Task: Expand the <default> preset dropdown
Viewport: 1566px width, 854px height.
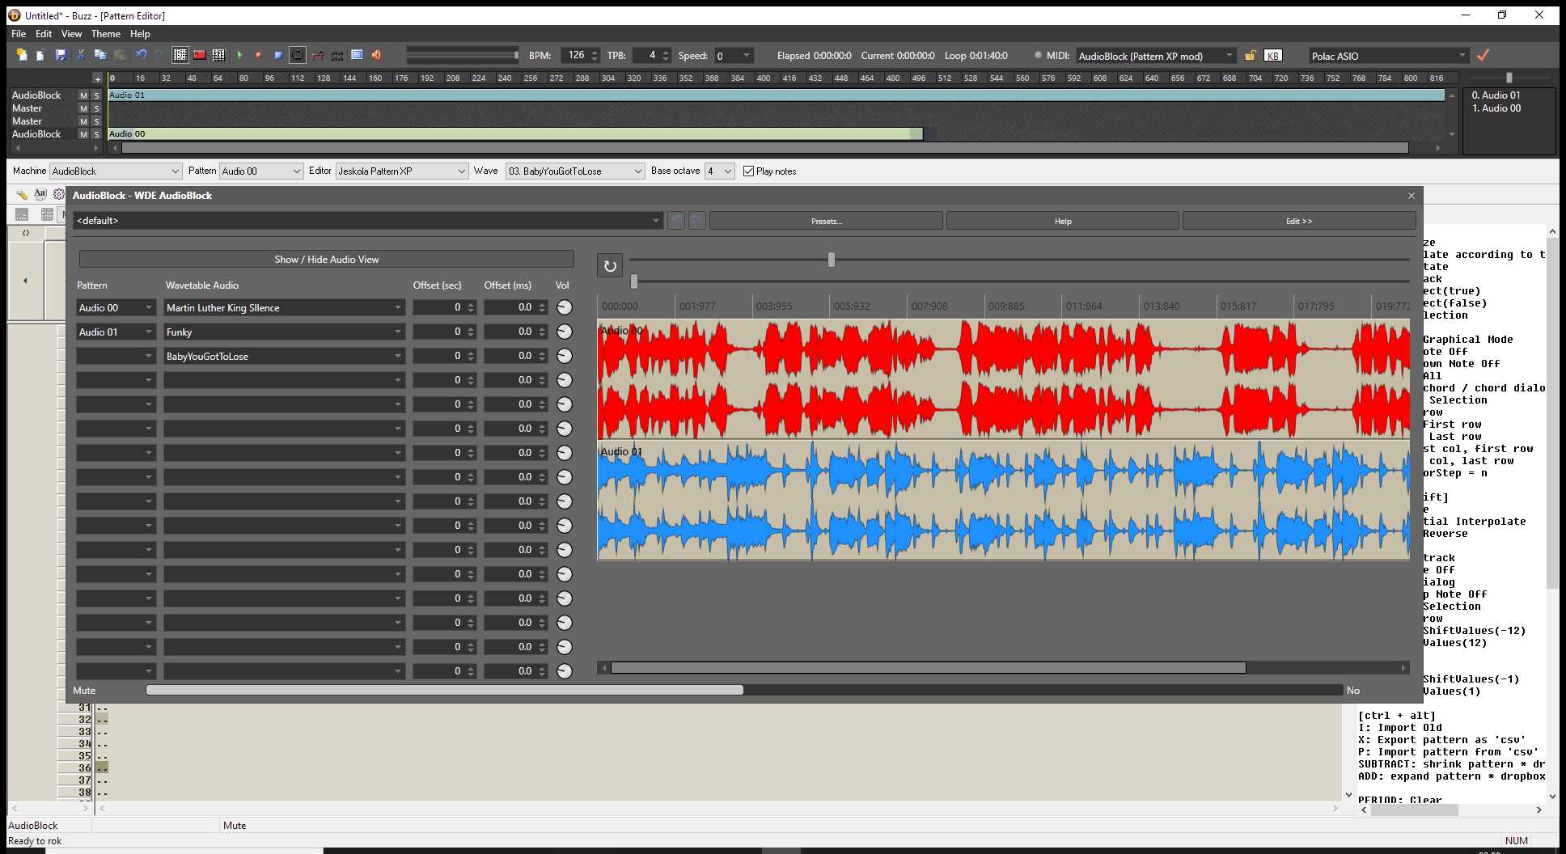Action: tap(655, 220)
